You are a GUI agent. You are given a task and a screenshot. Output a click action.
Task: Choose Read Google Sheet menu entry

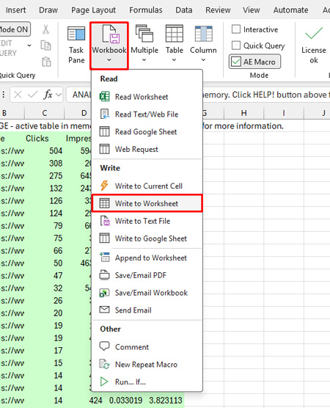tap(147, 131)
